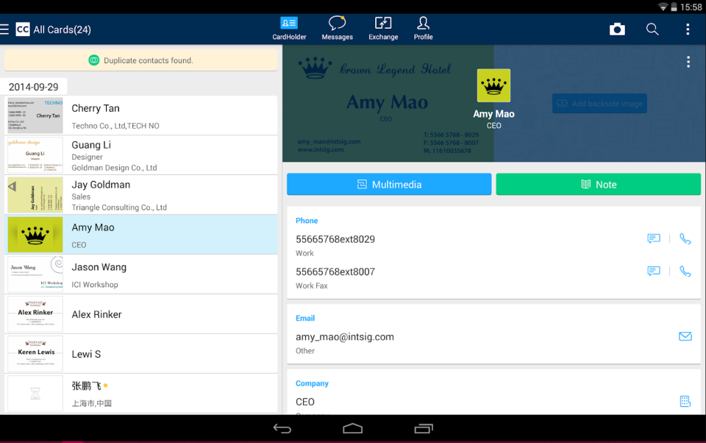Open the Note tab for Amy Mao
Image resolution: width=706 pixels, height=443 pixels.
coord(598,184)
